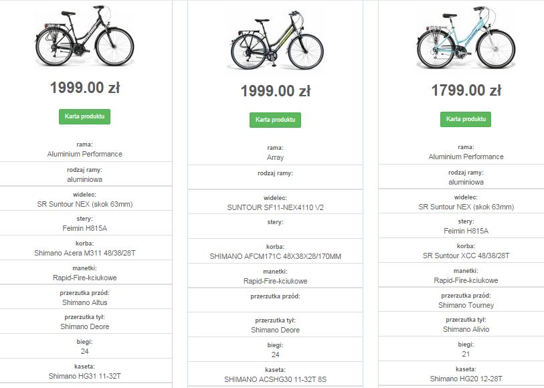Click the SHIMANO ACSHG30 11-32T 8S cassette text

[275, 379]
